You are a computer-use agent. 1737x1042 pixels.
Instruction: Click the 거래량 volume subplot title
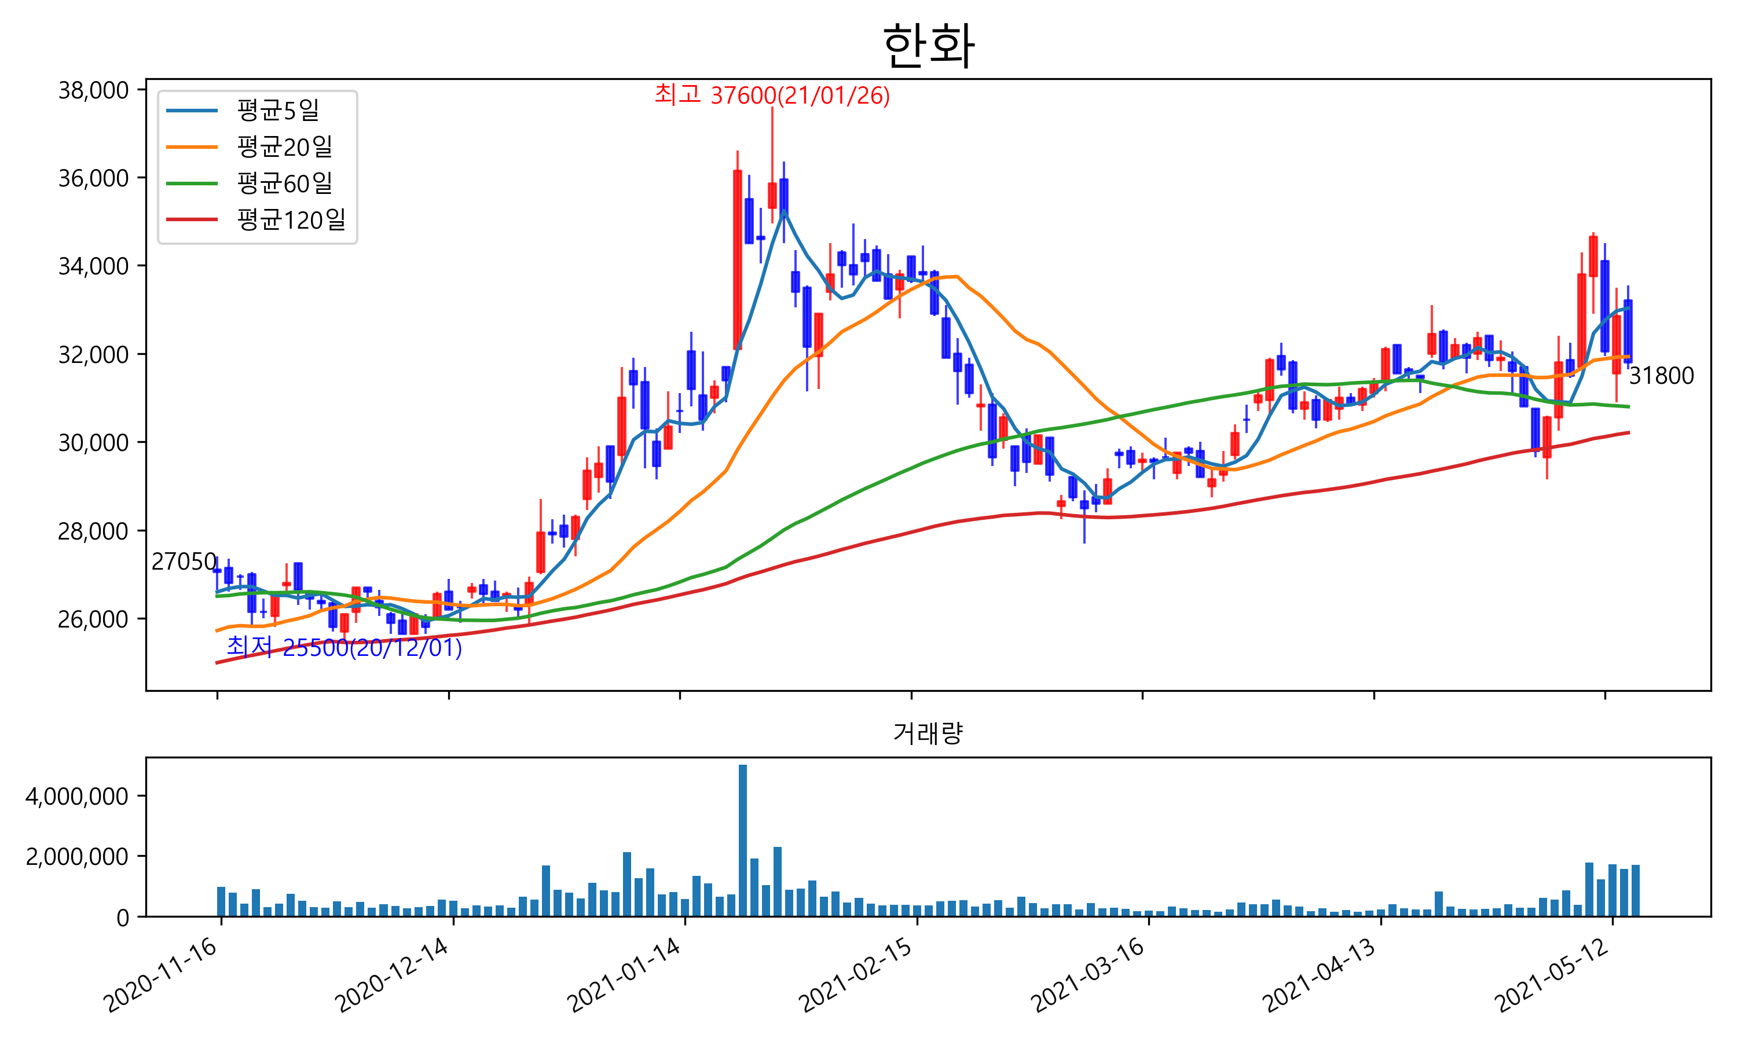(x=928, y=733)
